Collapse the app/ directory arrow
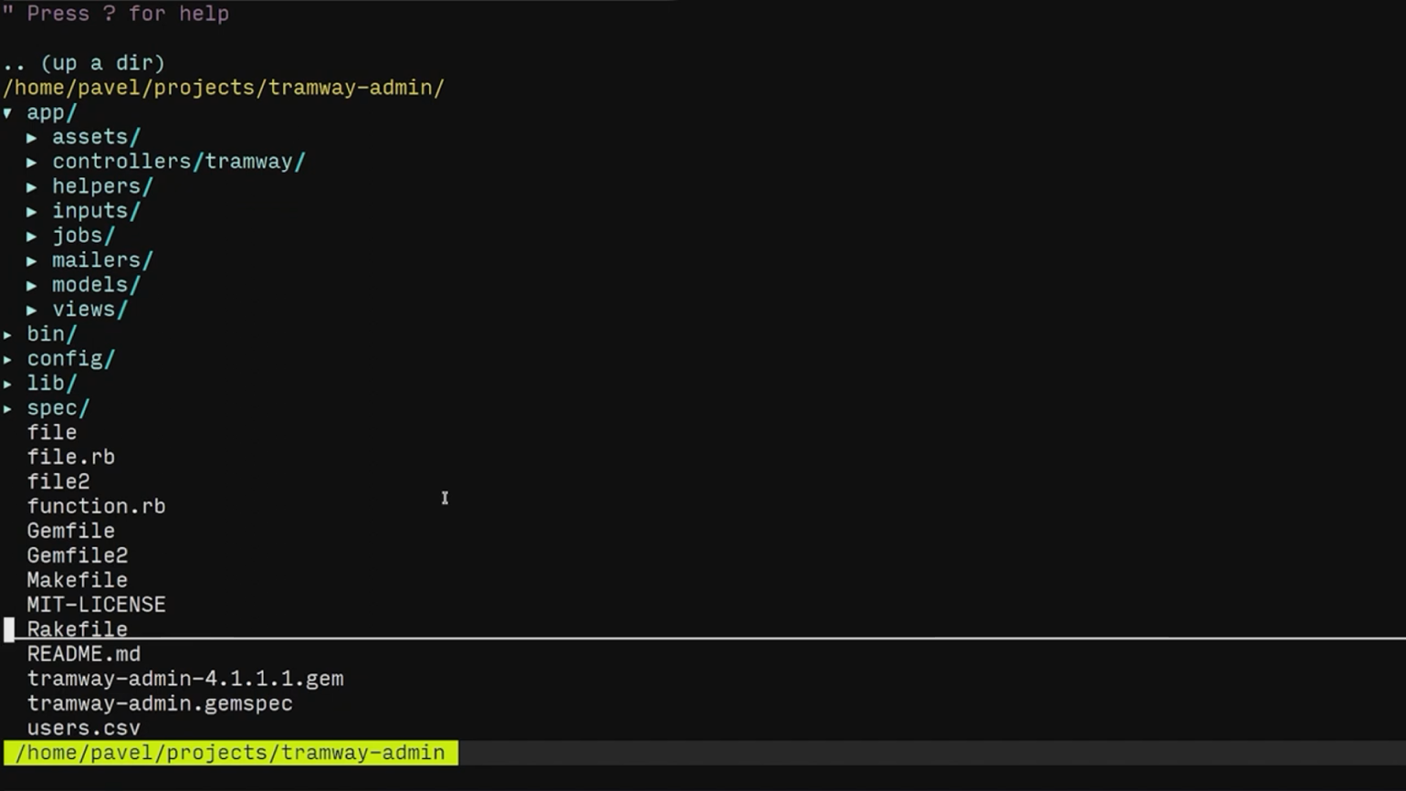Screen dimensions: 1406x791 [x=7, y=113]
